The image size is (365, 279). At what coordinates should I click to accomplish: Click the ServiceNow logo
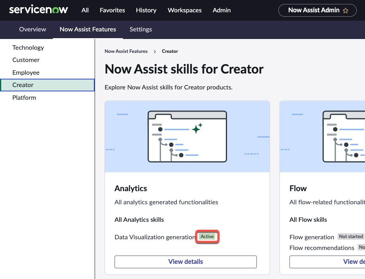pyautogui.click(x=39, y=10)
